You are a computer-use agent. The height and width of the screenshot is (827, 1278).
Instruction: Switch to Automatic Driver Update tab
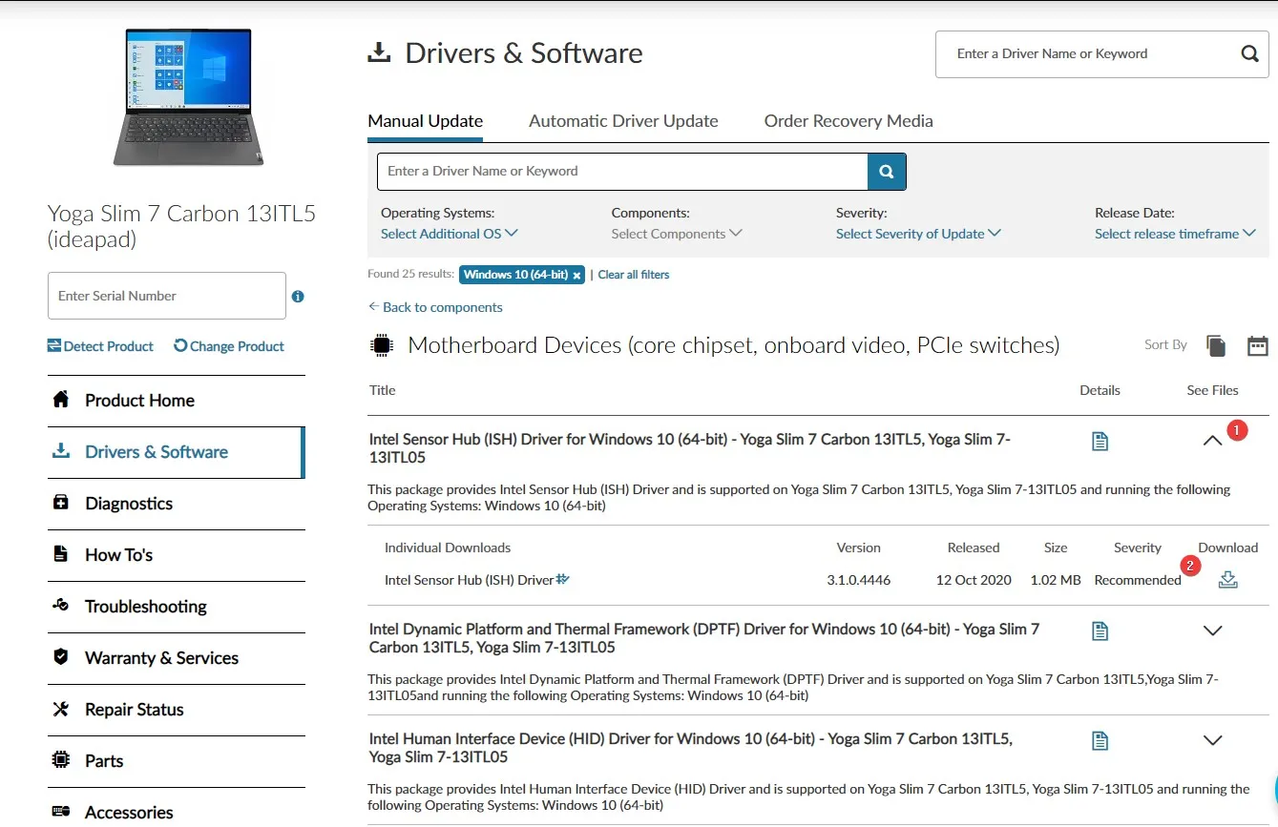(x=623, y=121)
